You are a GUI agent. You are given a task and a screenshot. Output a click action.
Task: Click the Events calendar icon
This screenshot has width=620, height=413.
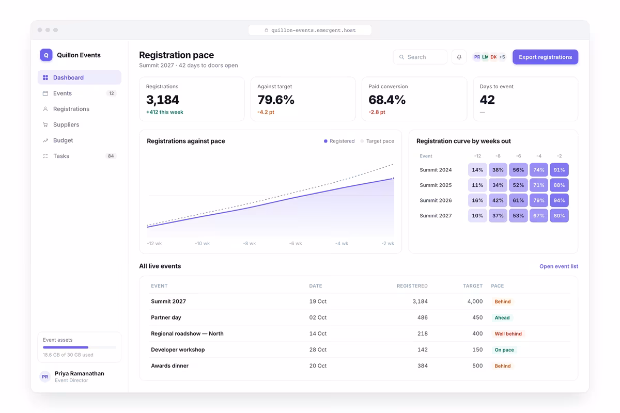(45, 93)
